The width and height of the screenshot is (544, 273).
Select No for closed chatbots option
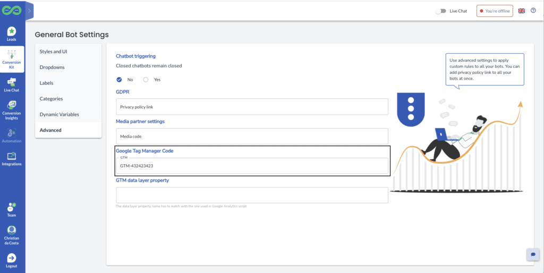pyautogui.click(x=120, y=80)
